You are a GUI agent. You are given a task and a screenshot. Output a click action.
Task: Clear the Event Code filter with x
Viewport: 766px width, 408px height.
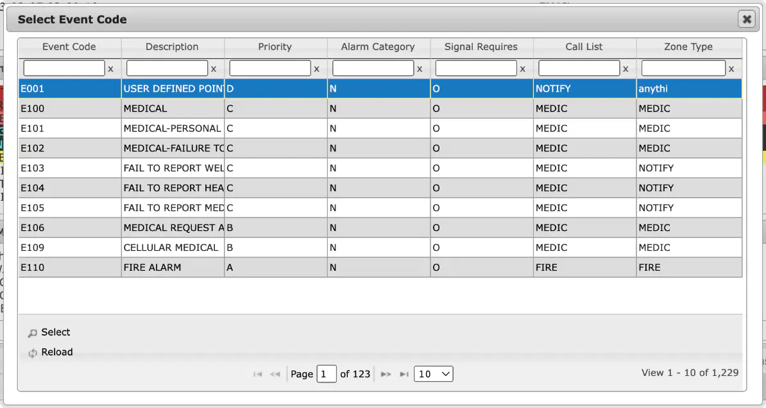pyautogui.click(x=110, y=69)
